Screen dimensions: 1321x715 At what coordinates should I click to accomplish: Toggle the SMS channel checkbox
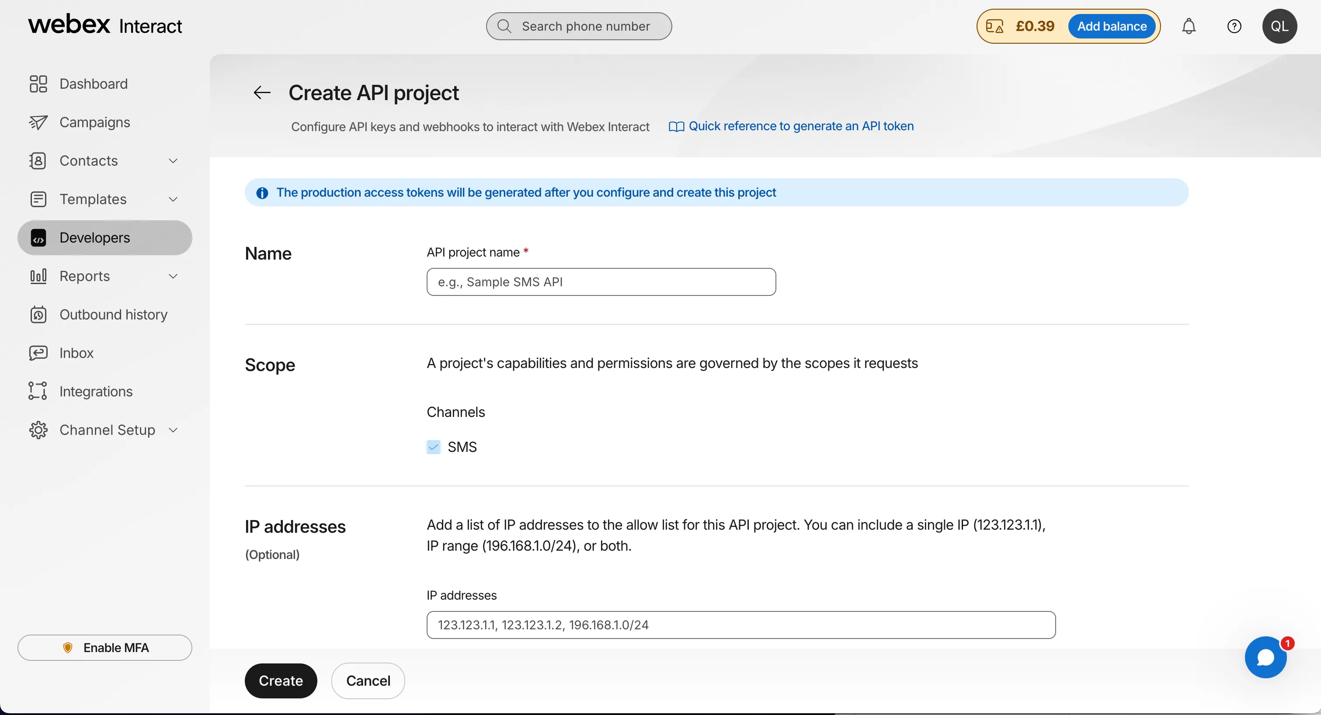click(x=433, y=447)
